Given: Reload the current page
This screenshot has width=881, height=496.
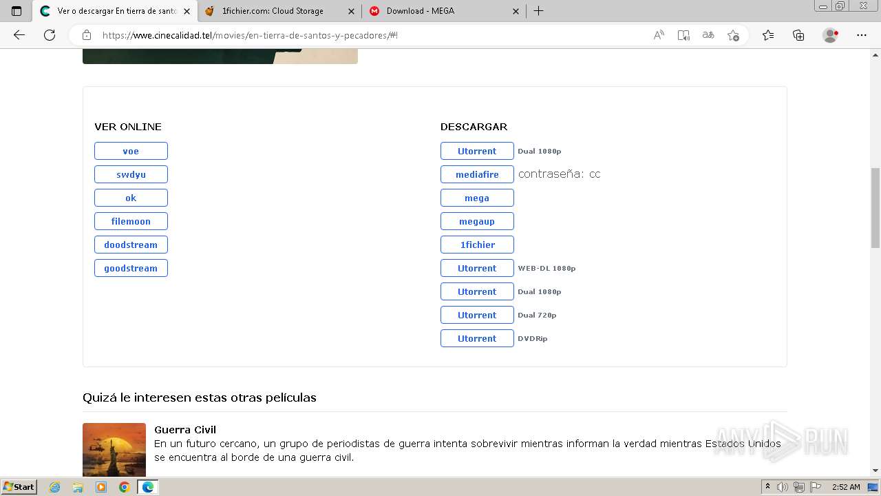Looking at the screenshot, I should tap(50, 35).
